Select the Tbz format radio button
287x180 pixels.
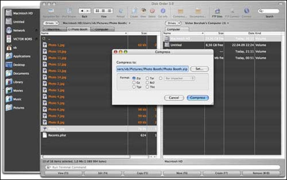(147, 87)
